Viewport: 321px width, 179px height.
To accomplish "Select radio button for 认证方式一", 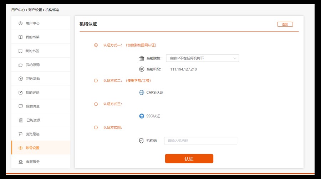I will [96, 45].
